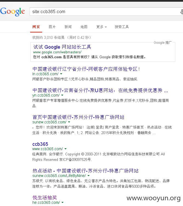Expand dropdown arrow next to ln.ccb365.com/
Viewport: 183px width, 206px height.
pos(61,74)
